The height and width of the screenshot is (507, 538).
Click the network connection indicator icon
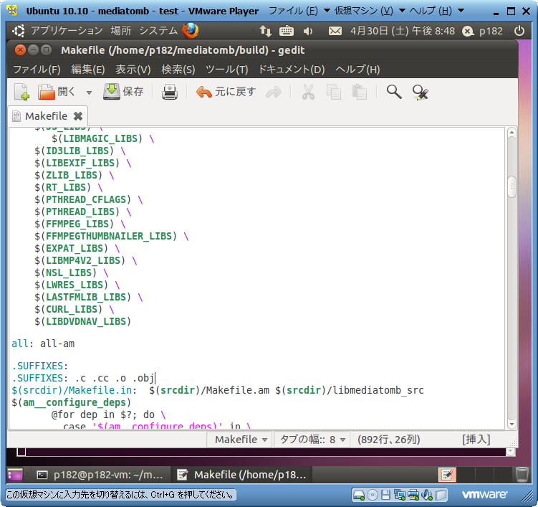(266, 31)
